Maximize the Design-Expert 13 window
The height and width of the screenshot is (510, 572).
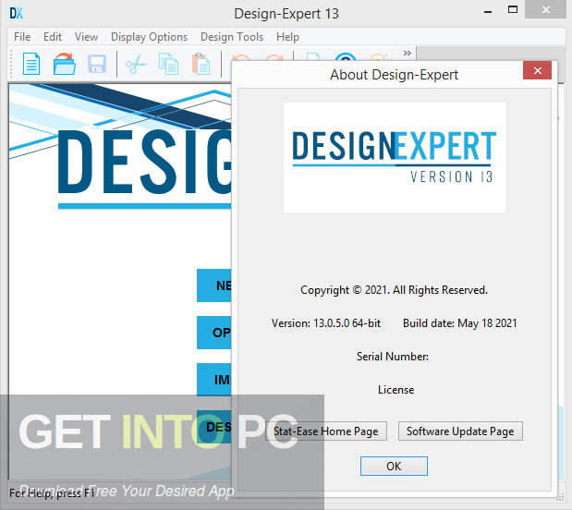513,10
